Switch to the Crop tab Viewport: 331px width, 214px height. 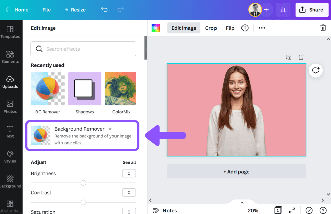[x=211, y=28]
